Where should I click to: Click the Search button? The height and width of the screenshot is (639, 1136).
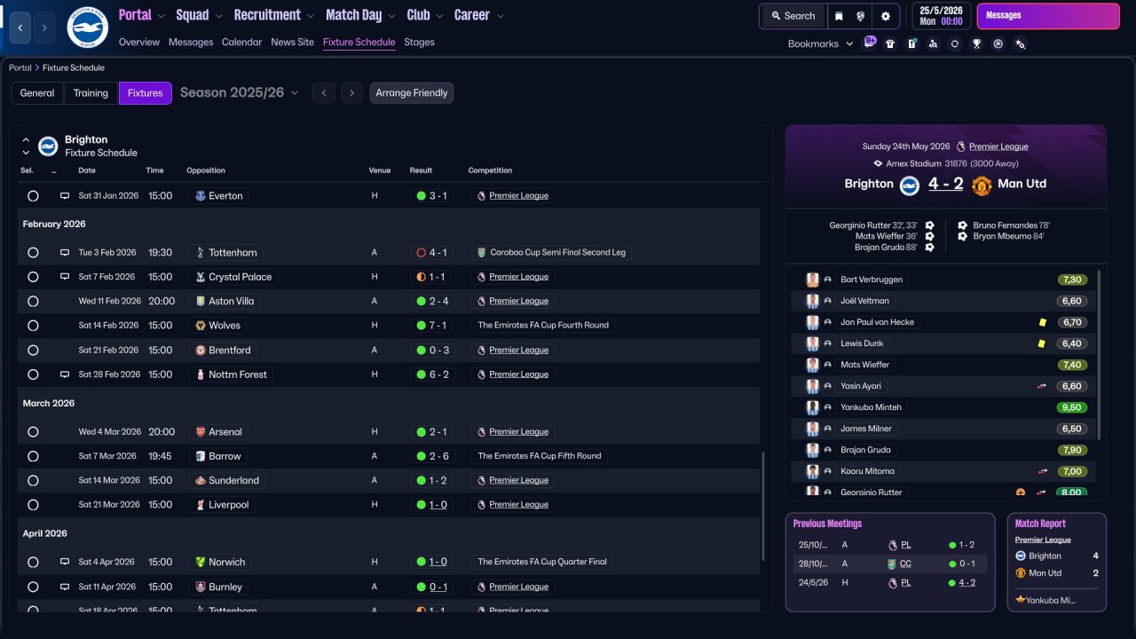(793, 16)
